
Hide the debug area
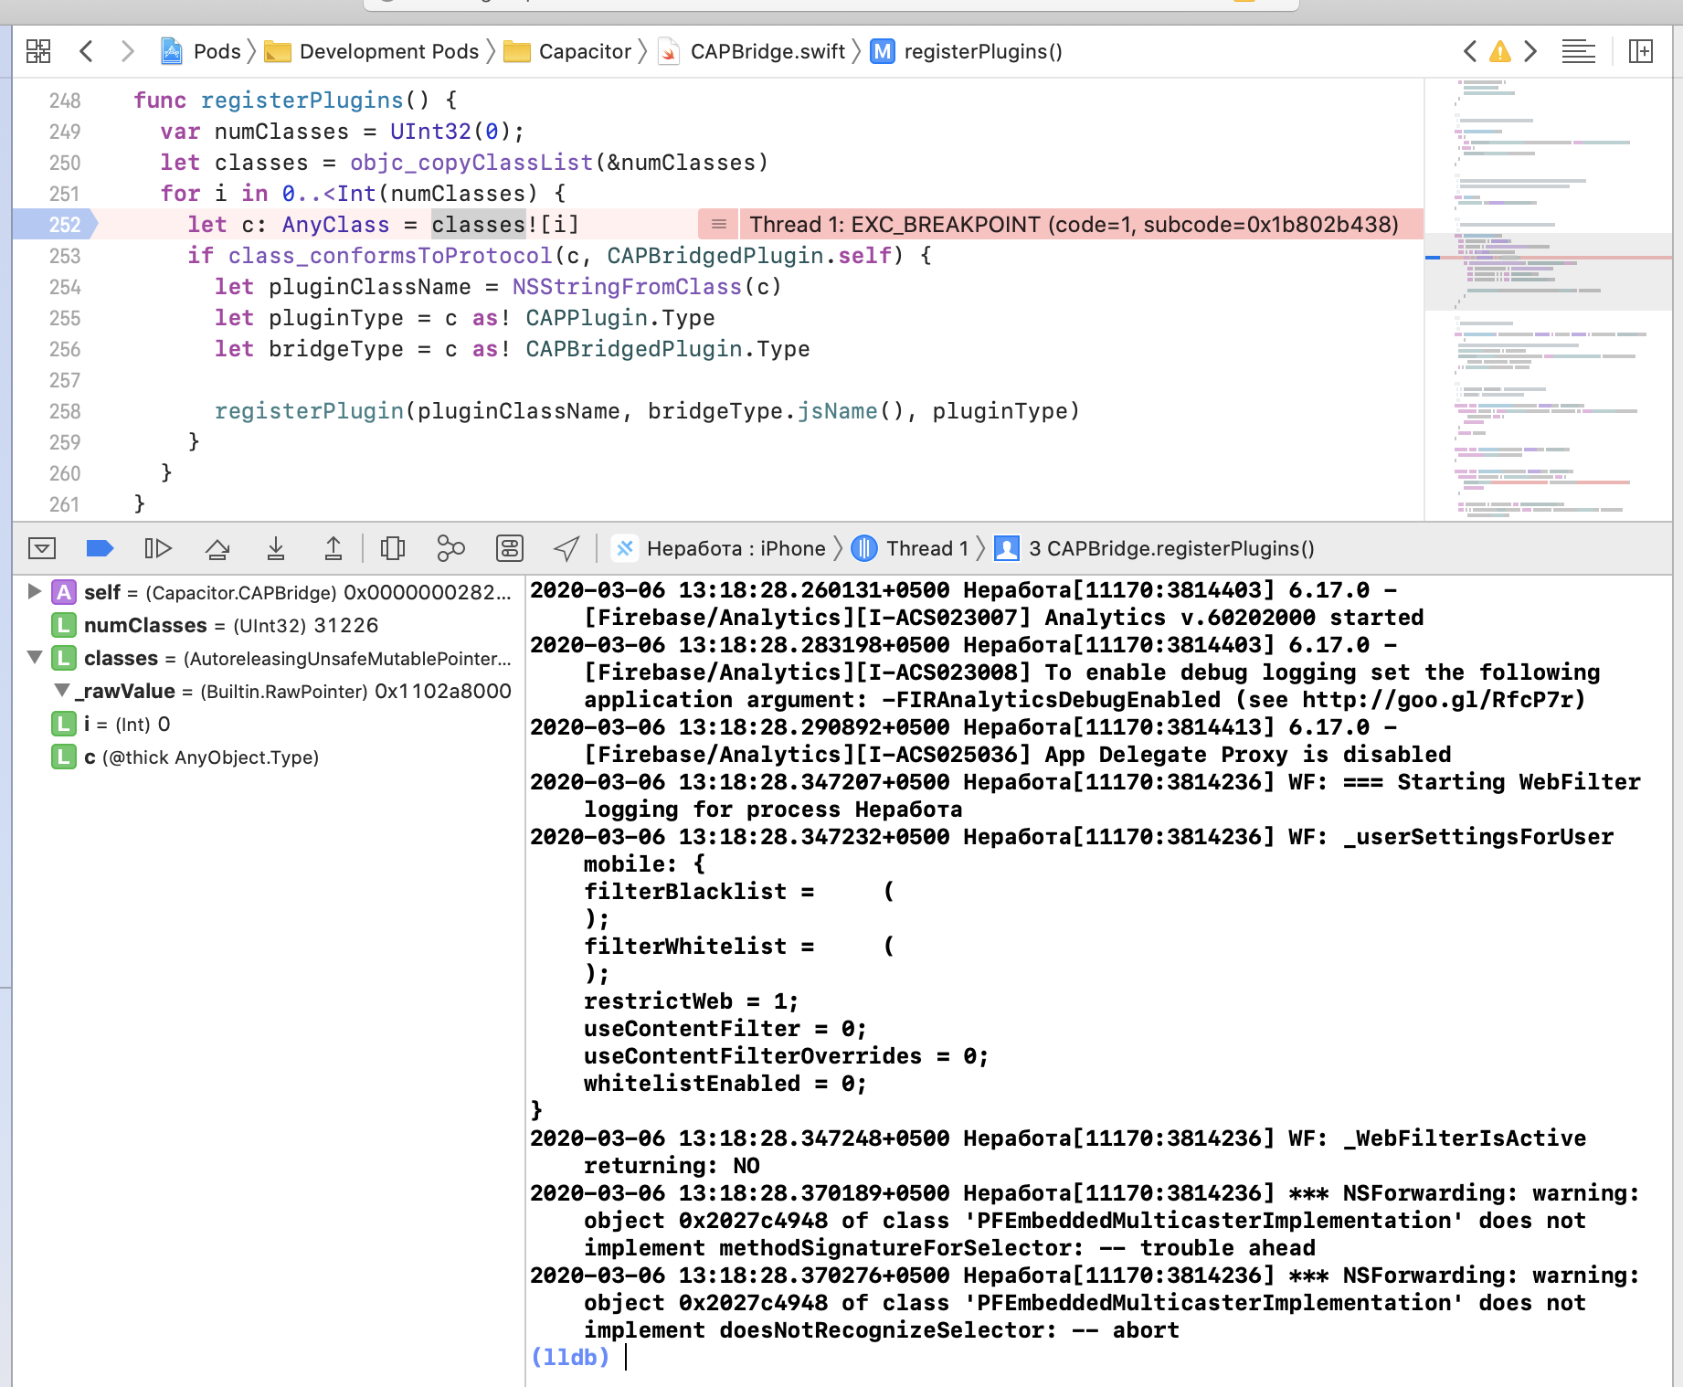coord(41,548)
